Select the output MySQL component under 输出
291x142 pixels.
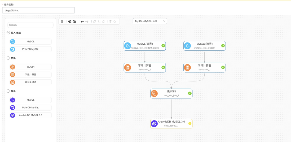click(31, 100)
